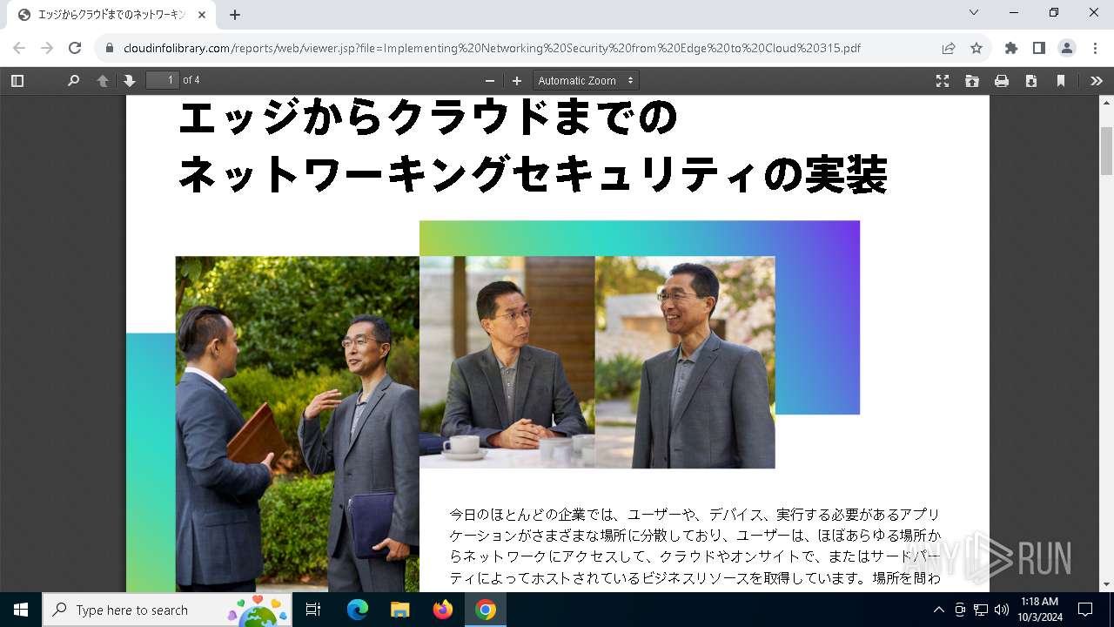
Task: Launch Microsoft Edge from taskbar
Action: pyautogui.click(x=358, y=610)
